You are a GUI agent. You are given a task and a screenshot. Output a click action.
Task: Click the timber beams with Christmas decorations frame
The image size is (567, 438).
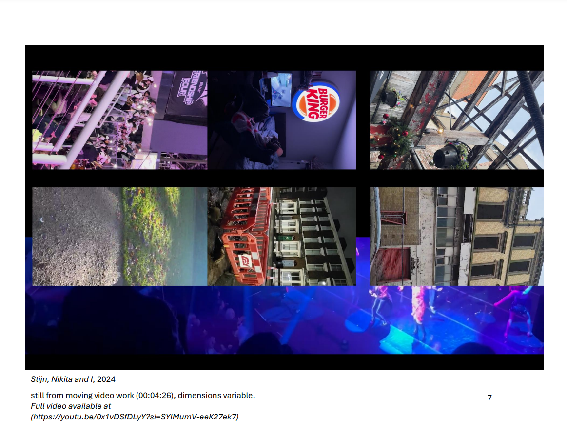coord(456,120)
